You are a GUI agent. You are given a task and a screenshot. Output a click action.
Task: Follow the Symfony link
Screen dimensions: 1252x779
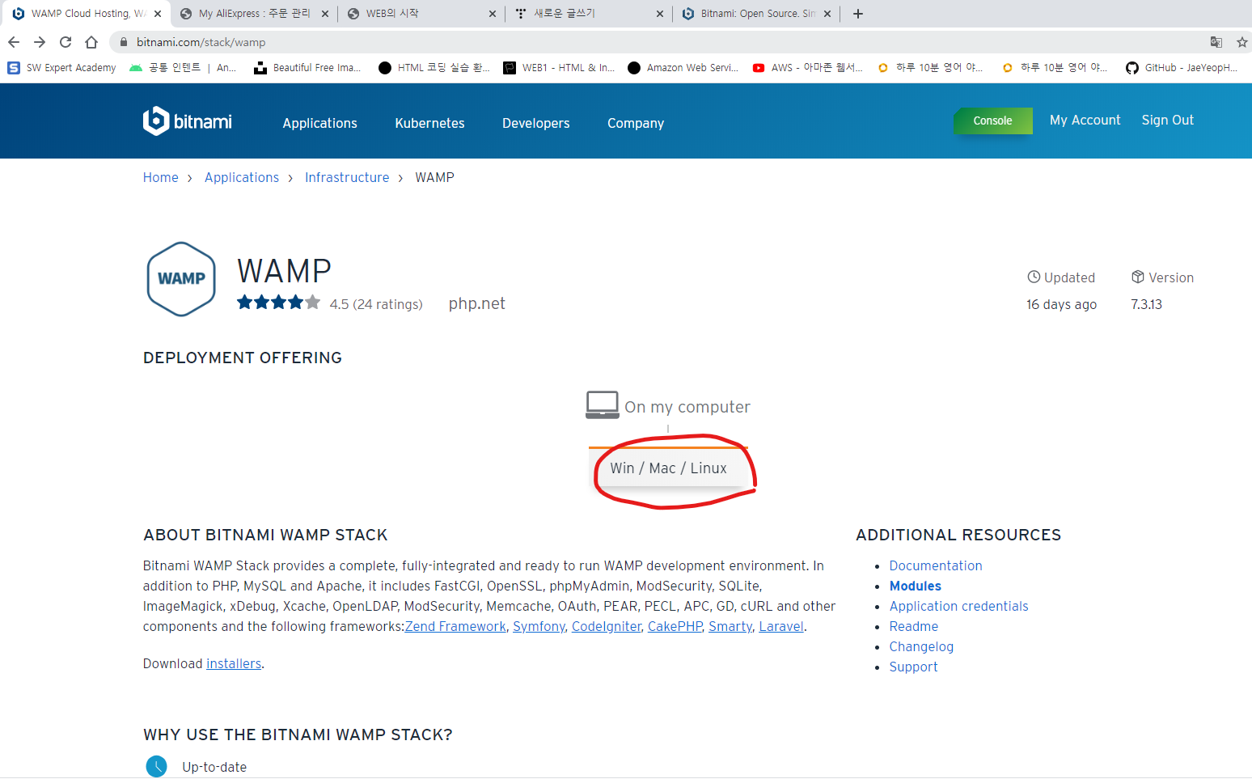tap(539, 626)
